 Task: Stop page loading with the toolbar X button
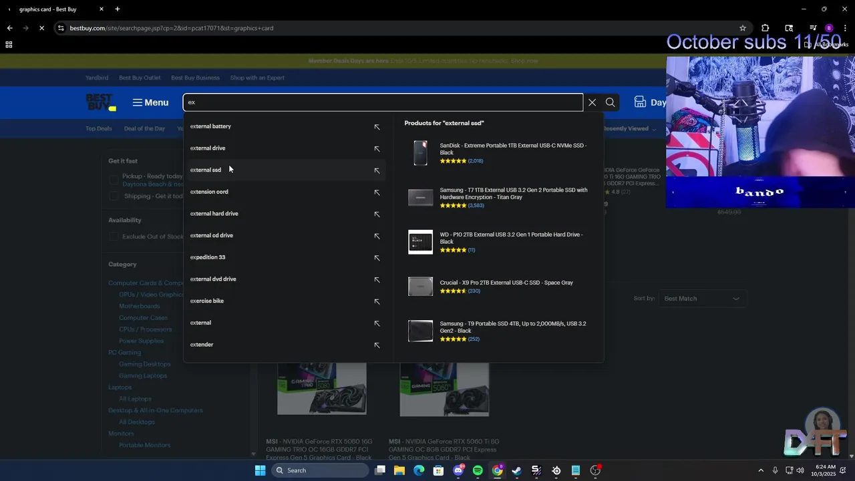click(41, 28)
